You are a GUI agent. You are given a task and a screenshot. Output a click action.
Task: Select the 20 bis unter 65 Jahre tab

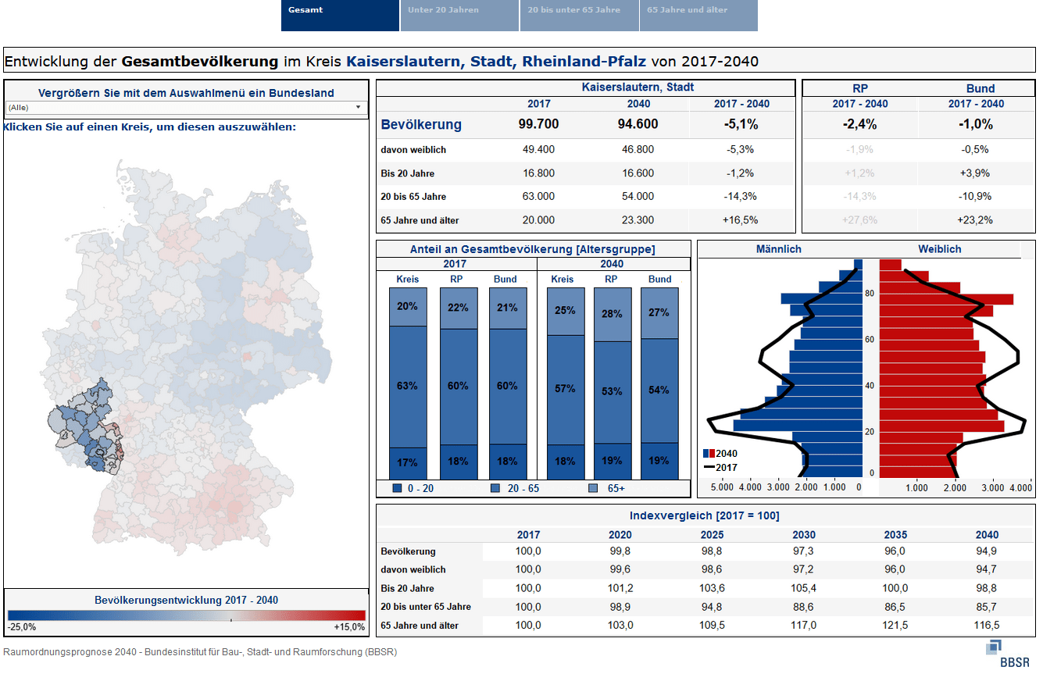tap(579, 15)
